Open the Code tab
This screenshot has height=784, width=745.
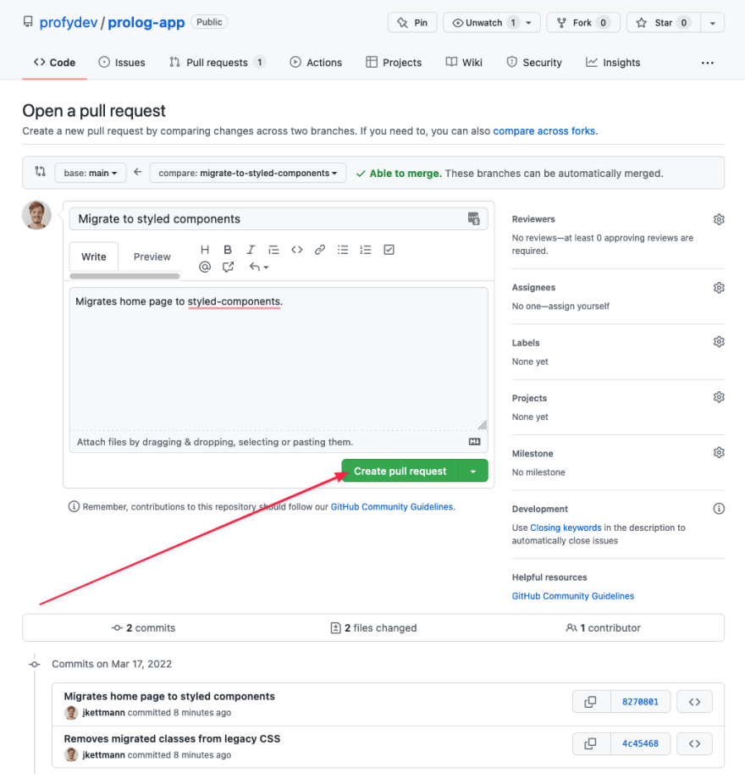click(54, 63)
